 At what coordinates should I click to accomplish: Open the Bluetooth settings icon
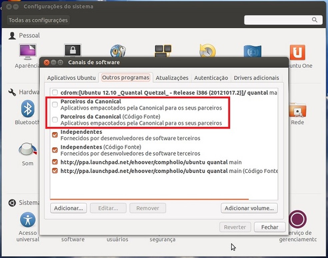click(28, 109)
